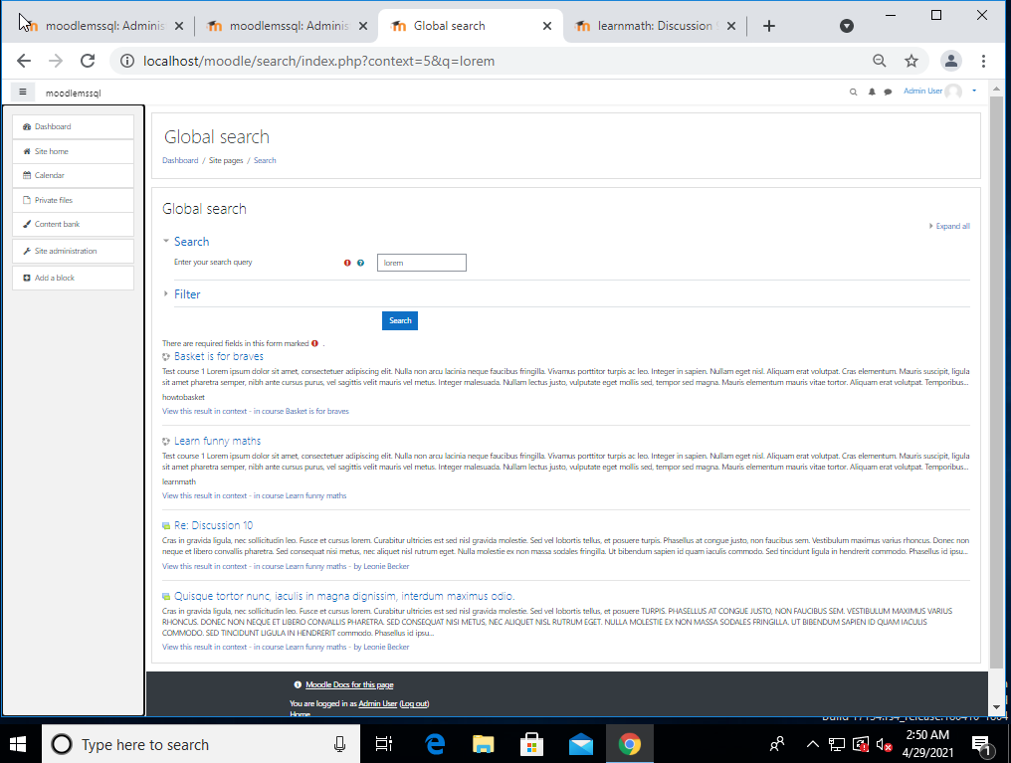Open the Re: Discussion 10 result
Screen dimensions: 1011x763
(213, 525)
